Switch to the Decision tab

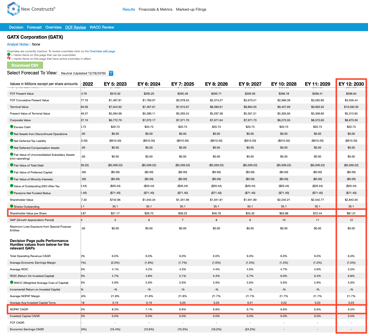tap(16, 27)
